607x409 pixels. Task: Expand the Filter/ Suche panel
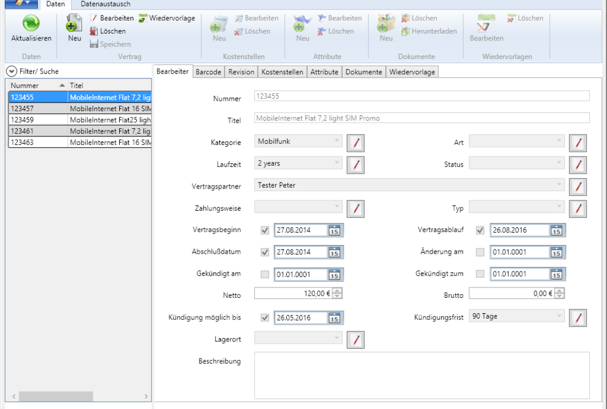pos(11,71)
